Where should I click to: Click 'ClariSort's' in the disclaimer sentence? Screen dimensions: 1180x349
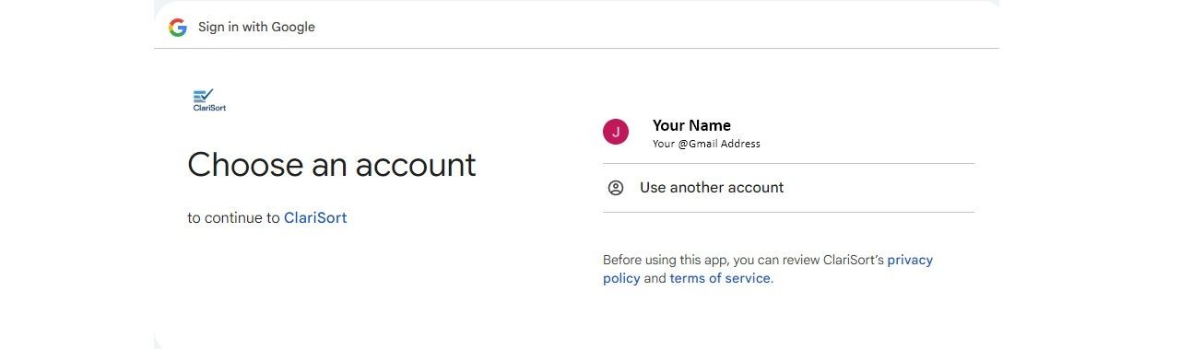[848, 261]
